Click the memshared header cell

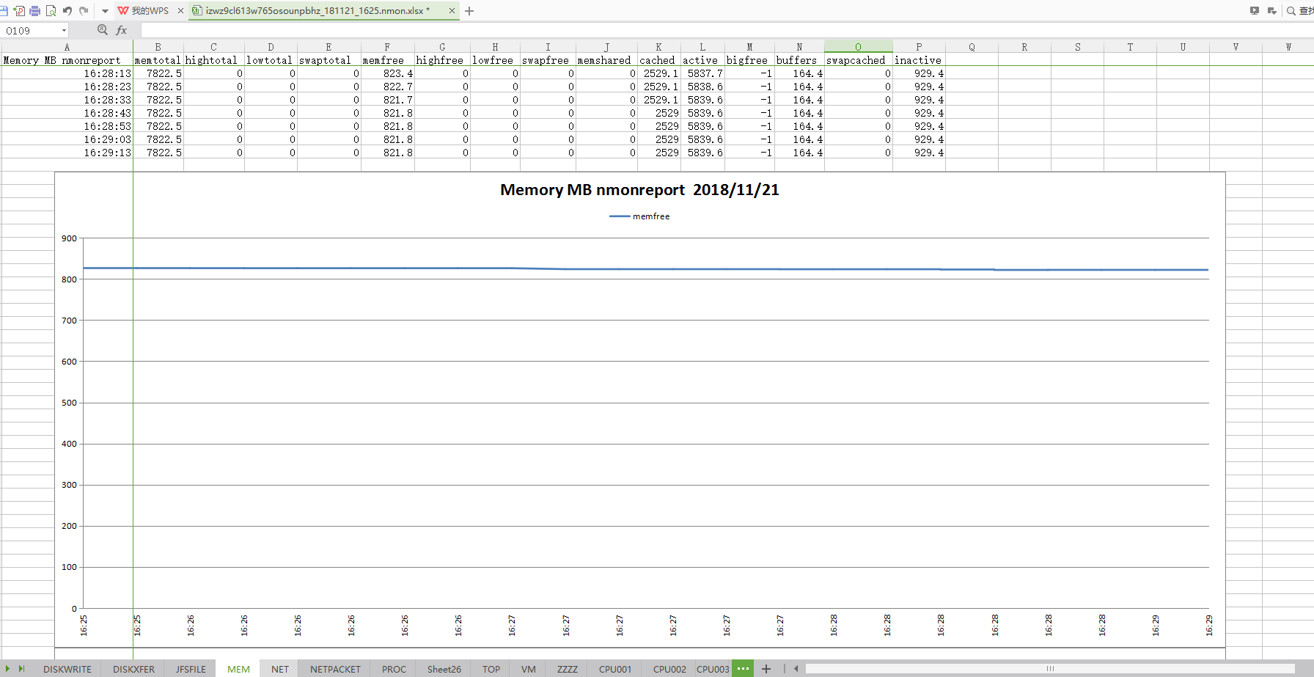606,60
